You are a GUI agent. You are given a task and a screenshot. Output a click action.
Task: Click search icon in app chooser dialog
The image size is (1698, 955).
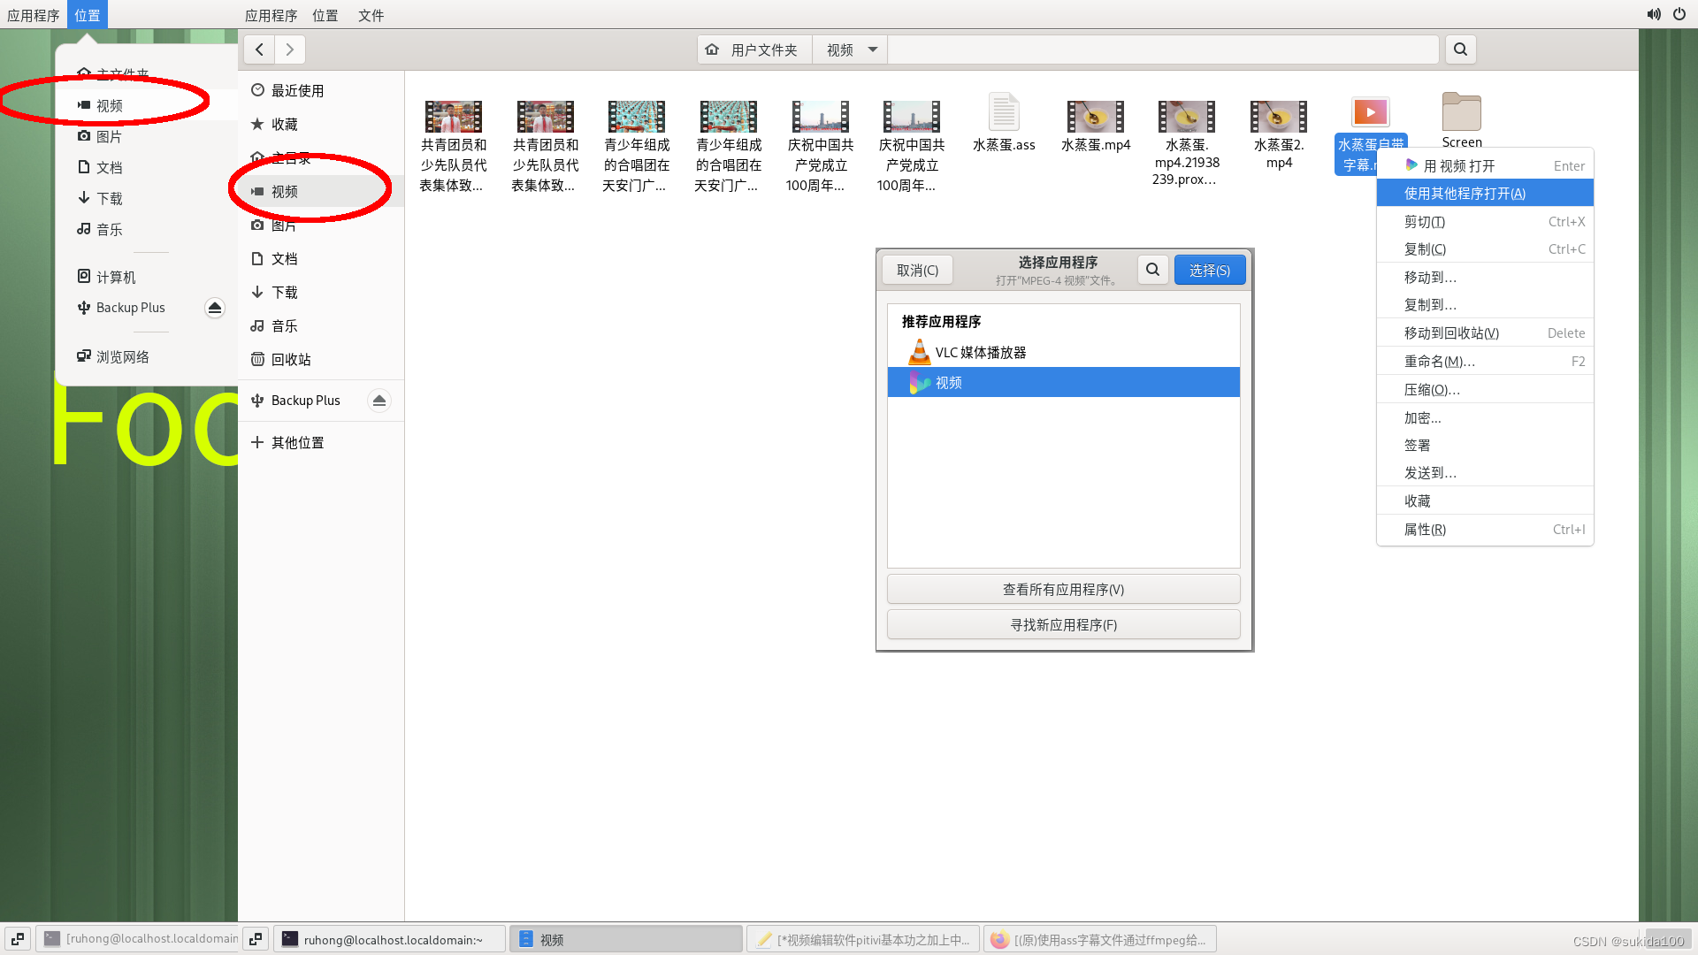pos(1152,270)
